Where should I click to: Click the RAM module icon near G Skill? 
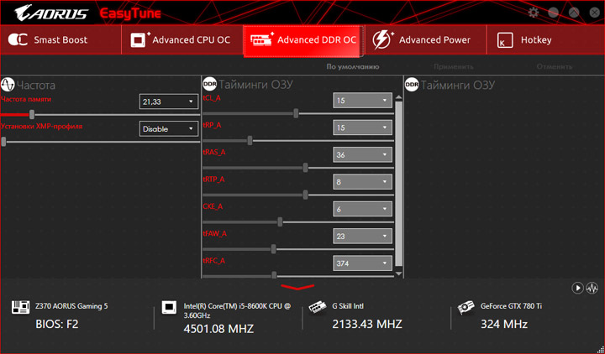tap(318, 307)
